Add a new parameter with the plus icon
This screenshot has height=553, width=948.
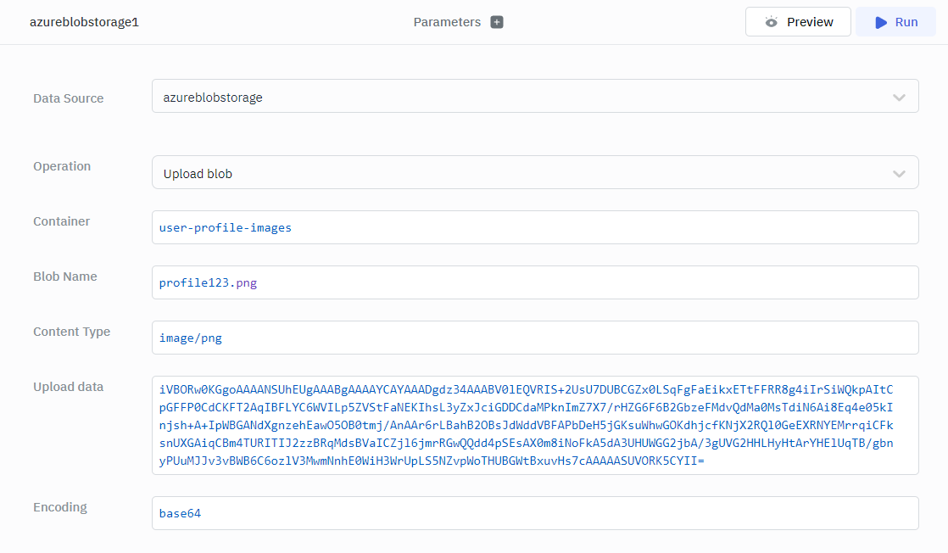coord(497,22)
